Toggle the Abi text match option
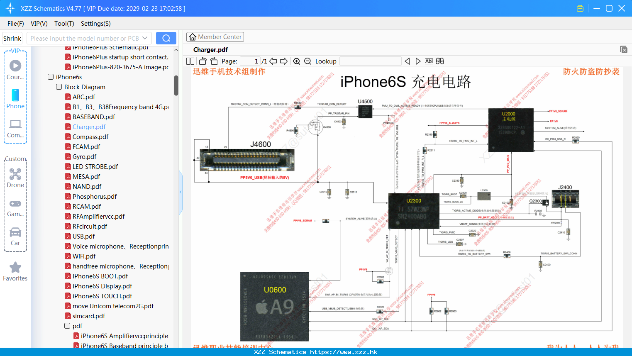632x356 pixels. click(x=429, y=61)
